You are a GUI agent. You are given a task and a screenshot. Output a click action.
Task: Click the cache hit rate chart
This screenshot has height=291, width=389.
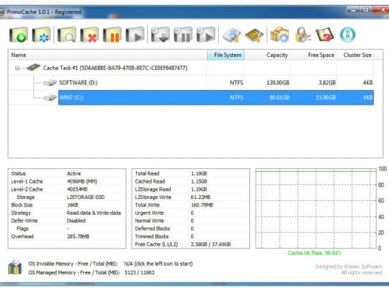pos(316,209)
